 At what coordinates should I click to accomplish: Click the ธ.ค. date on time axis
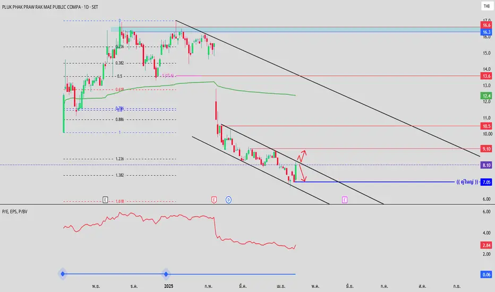134,286
